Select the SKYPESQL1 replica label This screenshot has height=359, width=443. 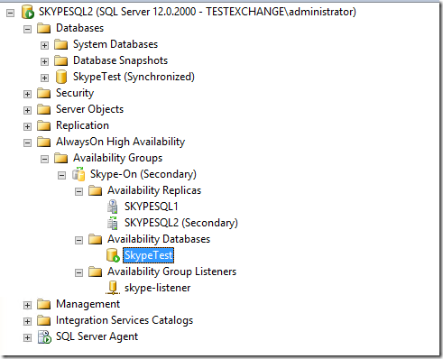click(x=152, y=207)
